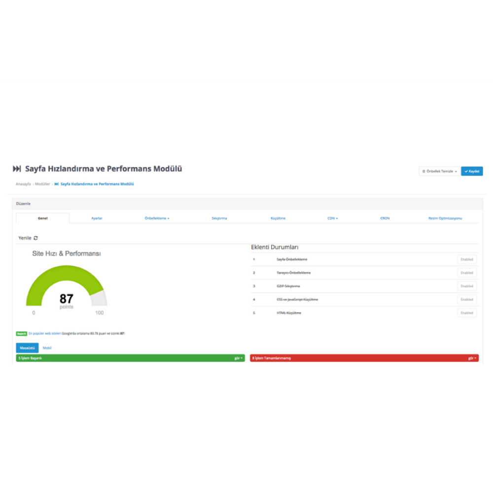Open the Önbellek Temizle dropdown
The image size is (493, 493).
(x=440, y=171)
